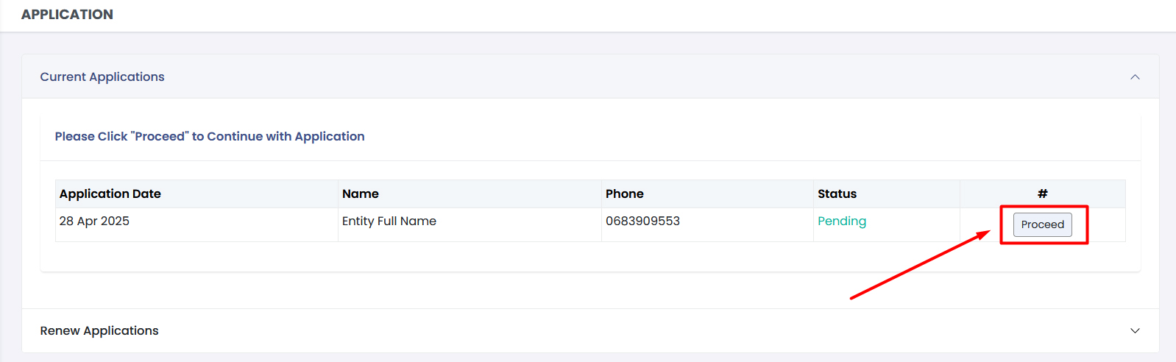The height and width of the screenshot is (362, 1176).
Task: Click the Status column header
Action: coord(837,194)
